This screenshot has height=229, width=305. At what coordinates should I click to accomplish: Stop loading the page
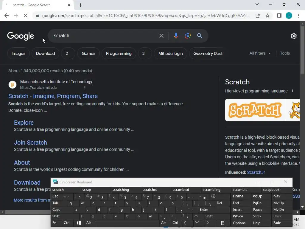(x=26, y=16)
